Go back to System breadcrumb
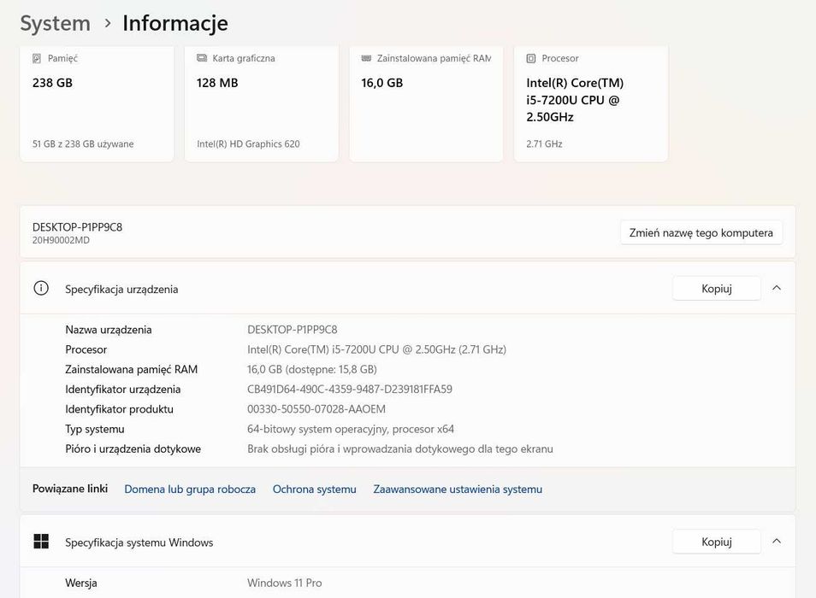Screen dimensions: 816x598 [55, 23]
